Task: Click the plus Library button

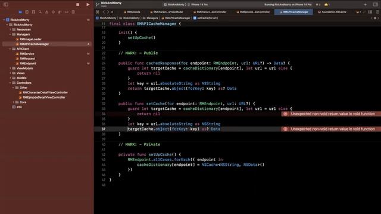Action: point(365,4)
